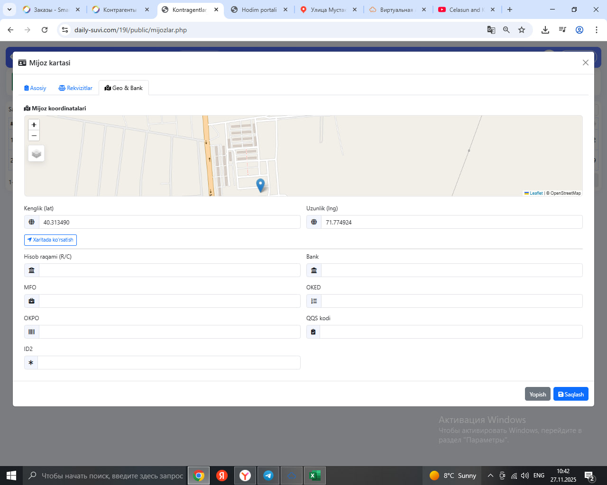Reload the current page
The height and width of the screenshot is (485, 607).
(45, 30)
